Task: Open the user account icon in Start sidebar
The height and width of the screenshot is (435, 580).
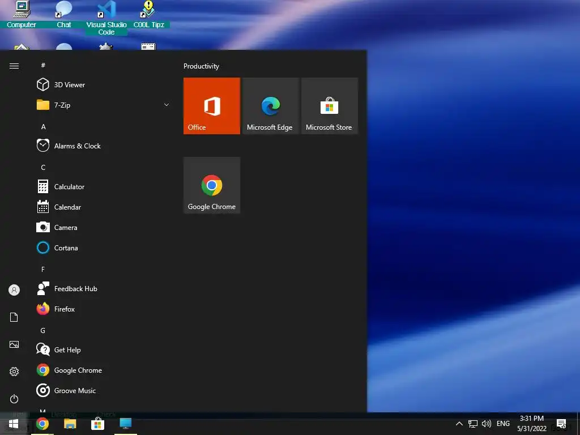Action: click(x=14, y=290)
